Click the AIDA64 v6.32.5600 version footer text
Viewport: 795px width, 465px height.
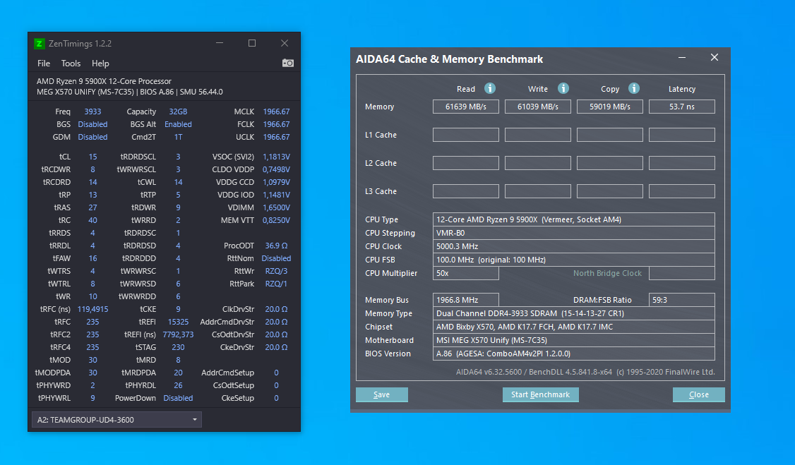(585, 372)
